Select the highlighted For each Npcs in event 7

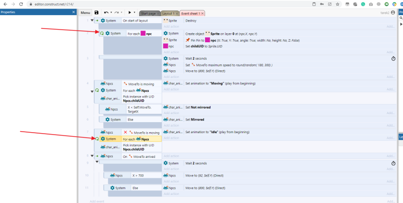tap(142, 139)
